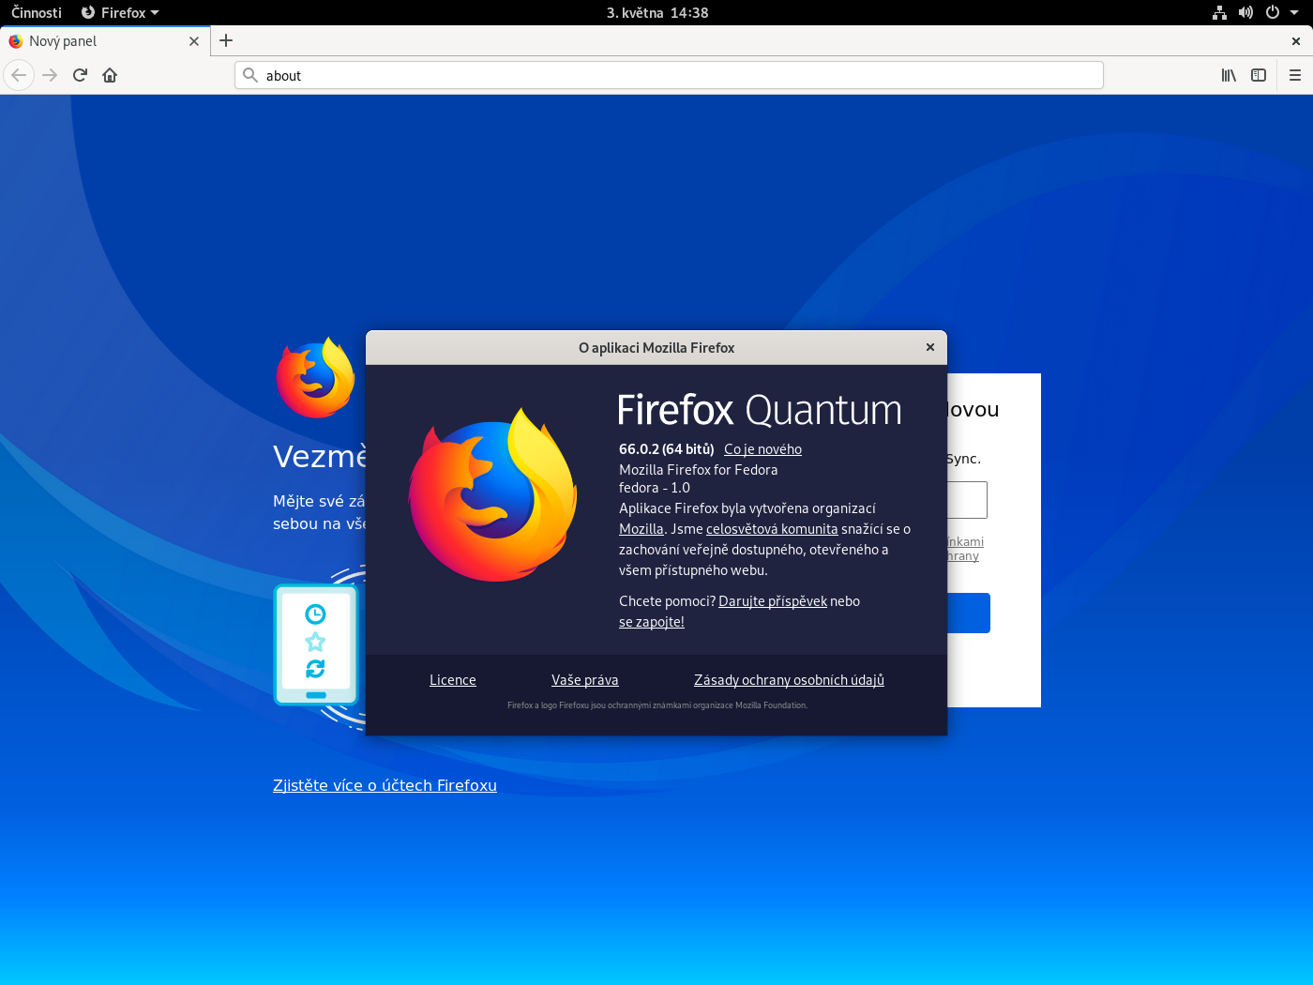Image resolution: width=1313 pixels, height=985 pixels.
Task: Go to the Home page icon
Action: tap(110, 75)
